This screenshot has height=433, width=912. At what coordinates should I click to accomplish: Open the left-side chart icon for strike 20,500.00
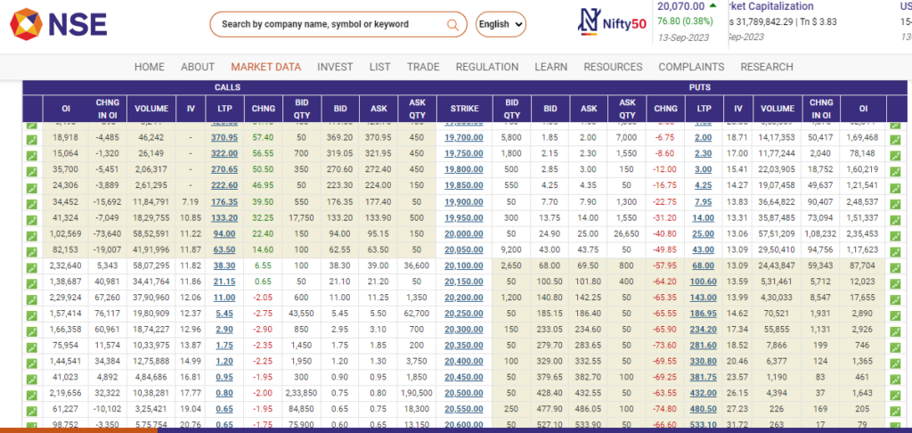(32, 396)
